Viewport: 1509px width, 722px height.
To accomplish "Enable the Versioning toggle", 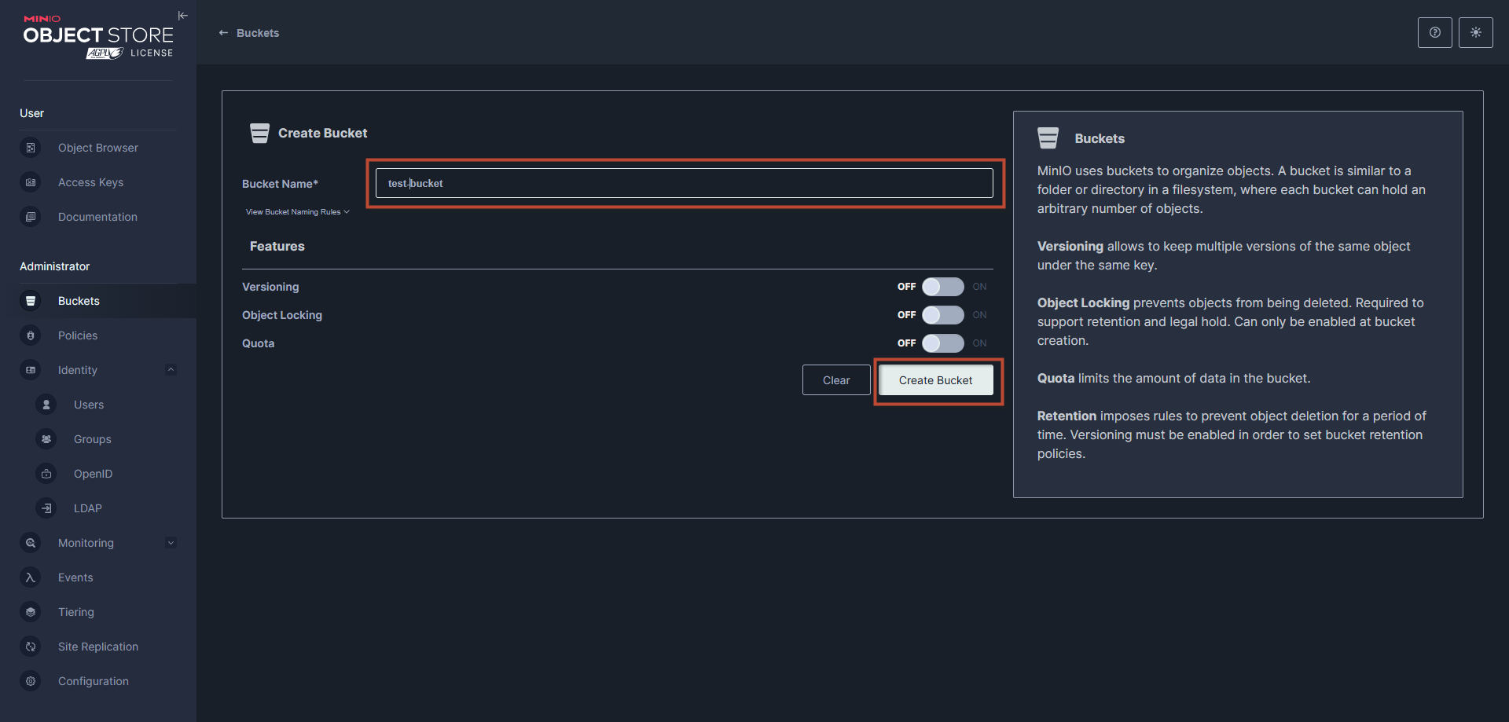I will [x=942, y=287].
